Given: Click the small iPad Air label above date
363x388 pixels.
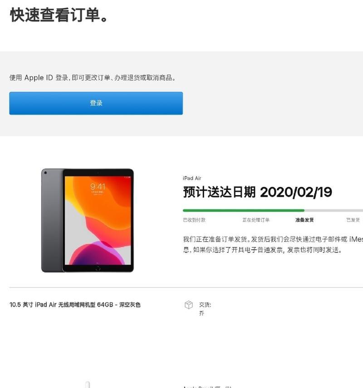Looking at the screenshot, I should [192, 178].
